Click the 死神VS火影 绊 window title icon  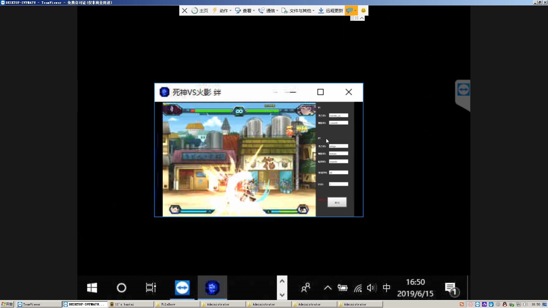click(x=164, y=92)
